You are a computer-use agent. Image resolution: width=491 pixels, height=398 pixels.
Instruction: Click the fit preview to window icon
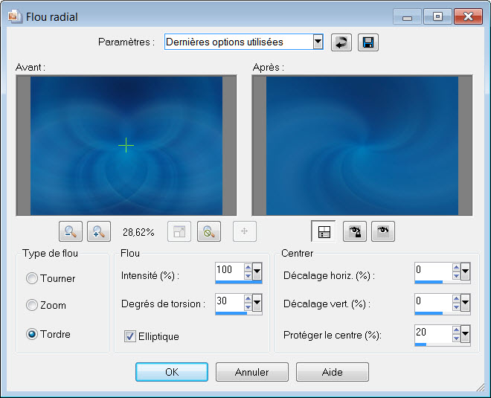click(x=179, y=231)
